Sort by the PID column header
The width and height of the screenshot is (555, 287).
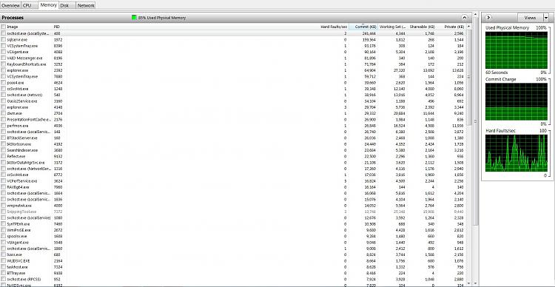tap(57, 27)
